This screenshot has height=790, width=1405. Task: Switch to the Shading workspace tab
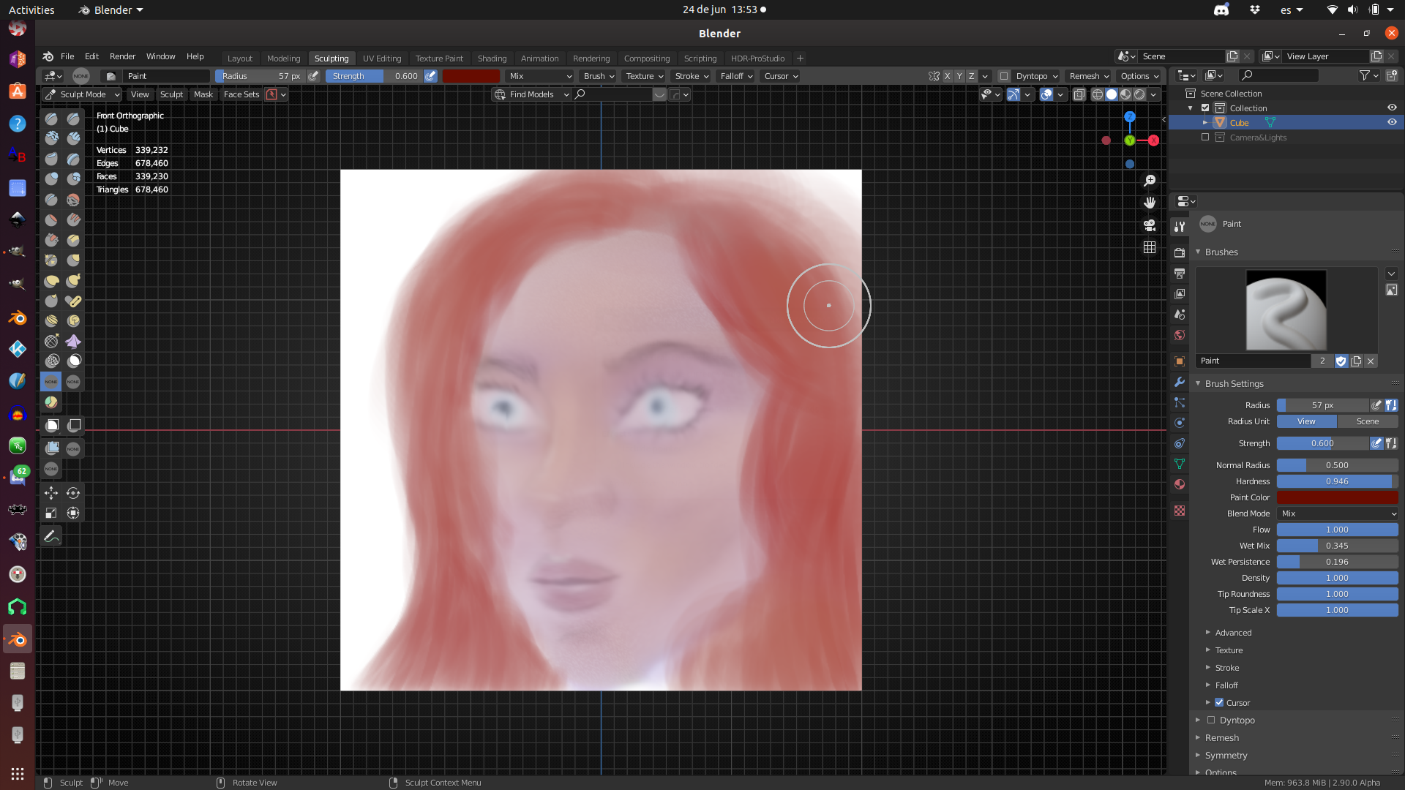pyautogui.click(x=492, y=58)
